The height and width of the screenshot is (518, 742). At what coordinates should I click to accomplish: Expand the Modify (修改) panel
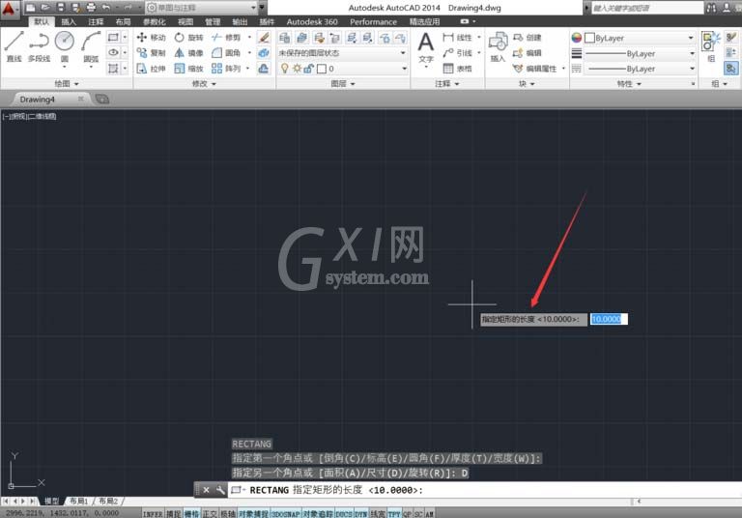coord(204,84)
